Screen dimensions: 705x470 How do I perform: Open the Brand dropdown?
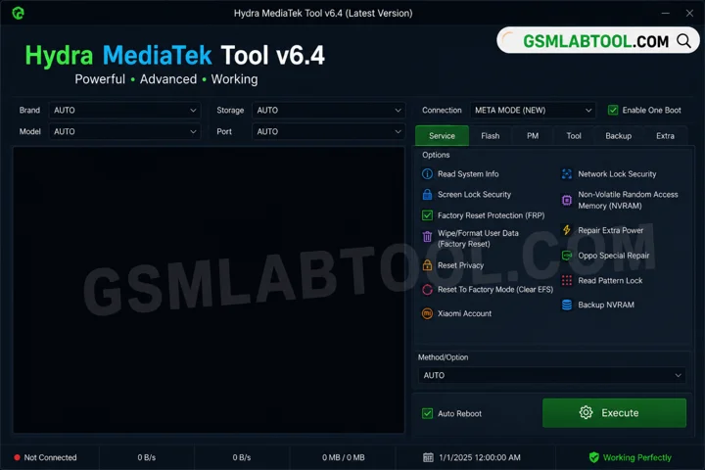click(x=124, y=111)
